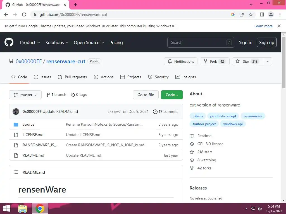Go back with the browser arrow
286x214 pixels.
coord(6,14)
